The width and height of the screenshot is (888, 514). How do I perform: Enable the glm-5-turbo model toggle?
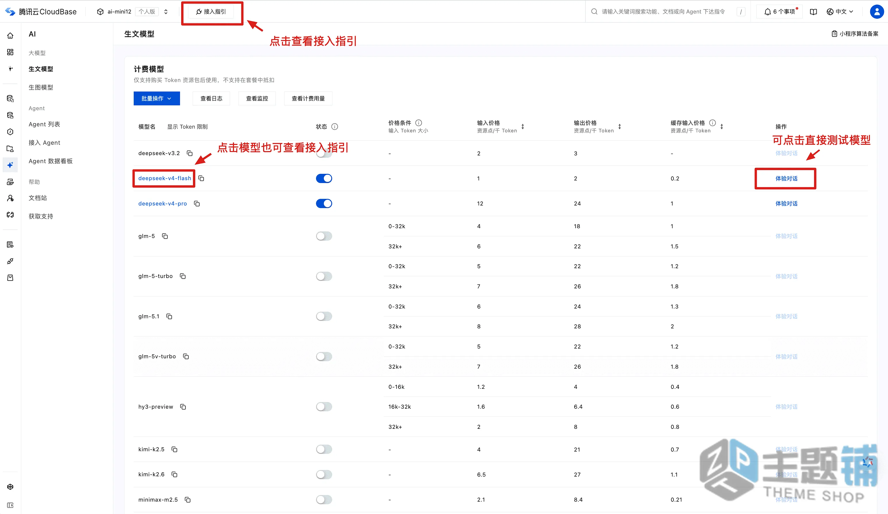[x=324, y=276]
